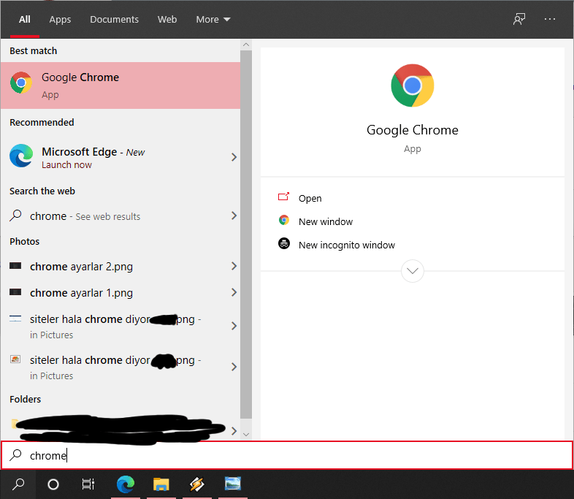
Task: Expand arrow for the folder result
Action: point(234,431)
